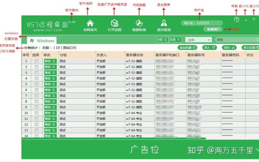Check the checkbox in row 9
Viewport: 259px width, 162px height.
(x=37, y=107)
